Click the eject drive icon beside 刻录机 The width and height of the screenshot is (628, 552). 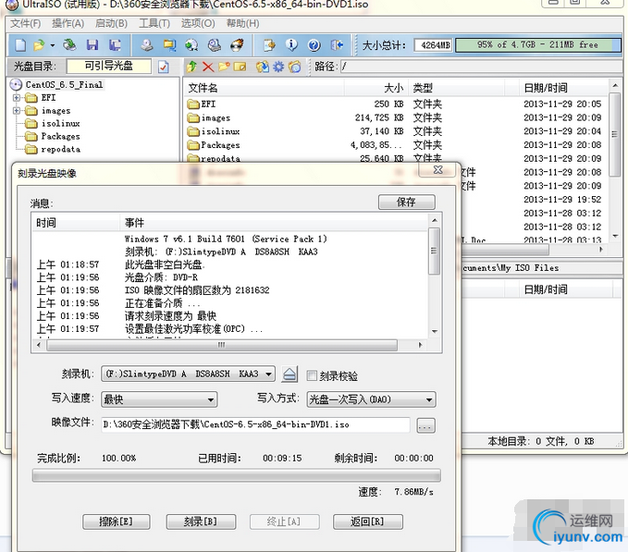pyautogui.click(x=289, y=374)
